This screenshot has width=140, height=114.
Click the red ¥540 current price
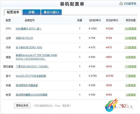[109, 66]
